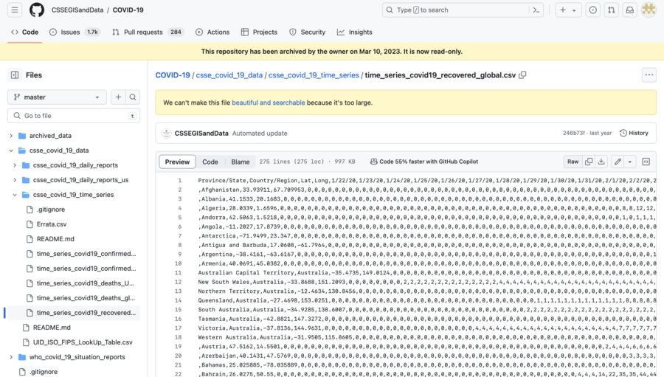Open README.md under csse_covid_19_time_series

(55, 239)
